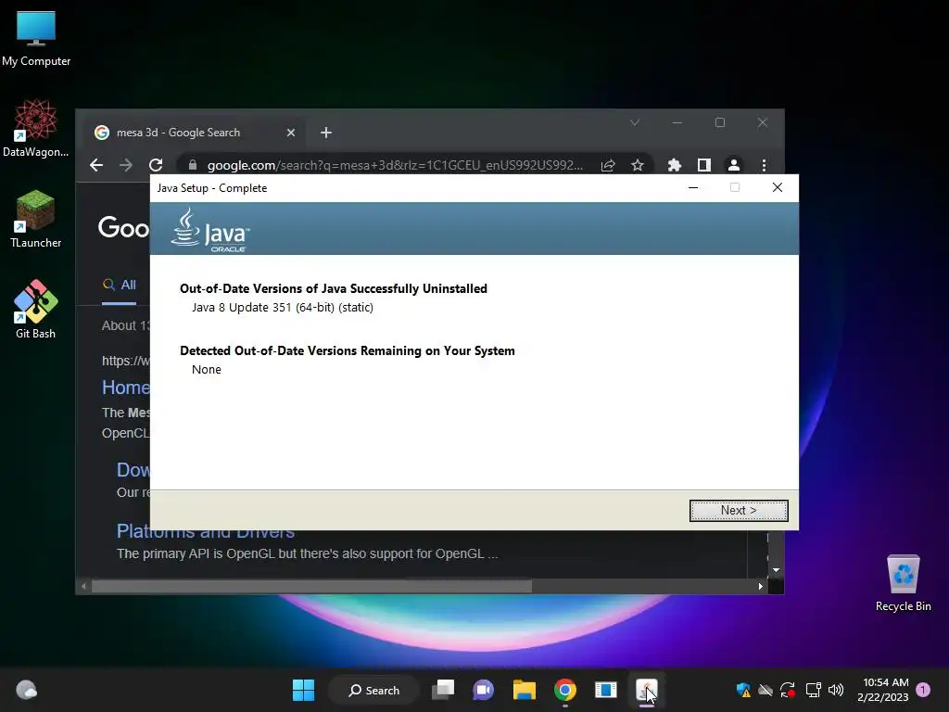Screen dimensions: 949x712
Task: Open Windows Security tray icon
Action: (743, 690)
